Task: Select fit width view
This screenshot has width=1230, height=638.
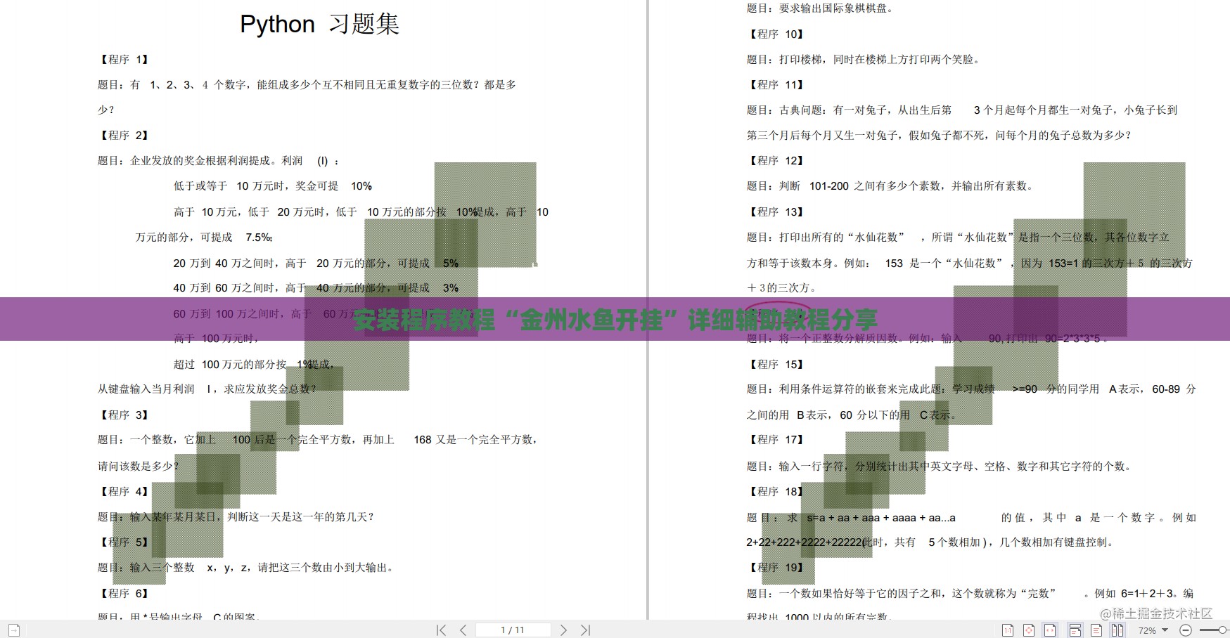Action: tap(1050, 630)
